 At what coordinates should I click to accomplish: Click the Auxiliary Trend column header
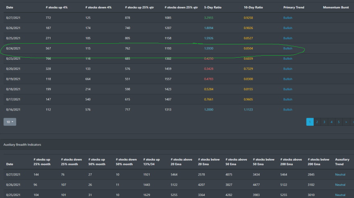(x=342, y=162)
